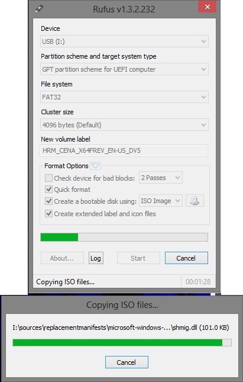This screenshot has height=382, width=243.
Task: Toggle Create a bootable disk using checkbox
Action: click(48, 201)
